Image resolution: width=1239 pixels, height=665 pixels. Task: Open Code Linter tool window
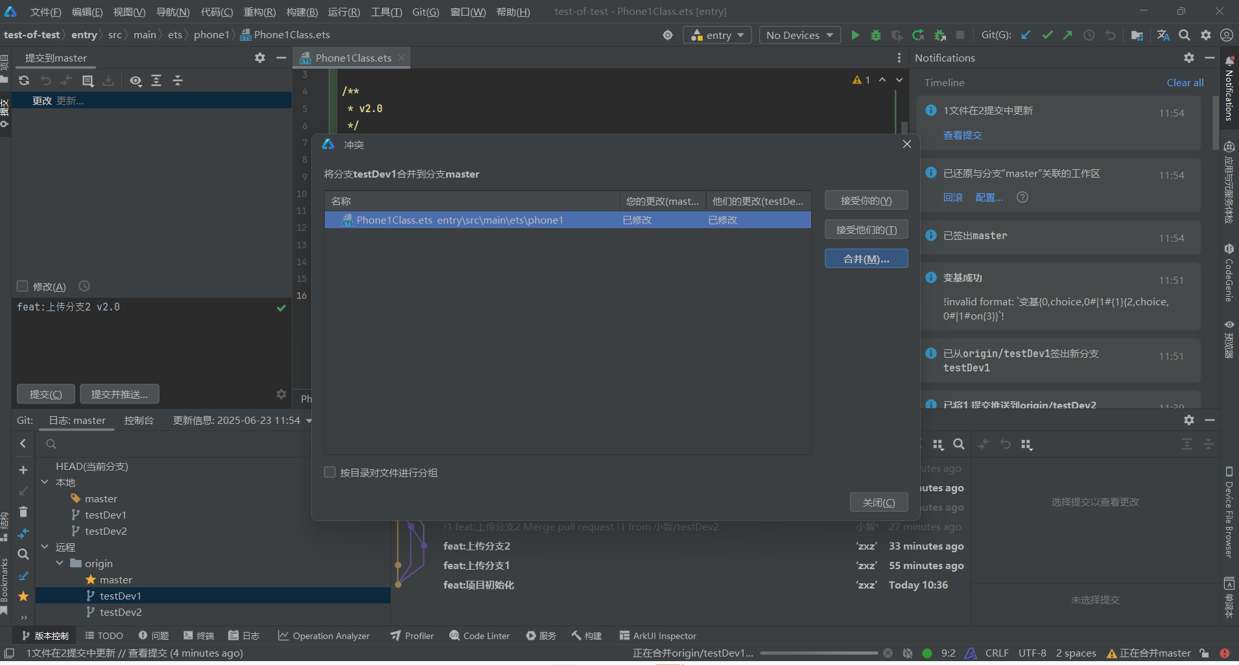click(480, 636)
